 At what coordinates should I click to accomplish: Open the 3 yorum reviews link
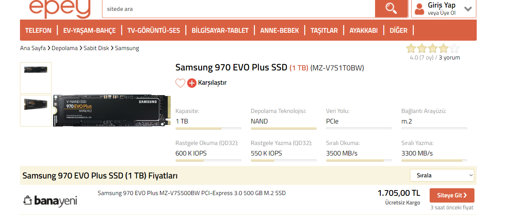450,58
